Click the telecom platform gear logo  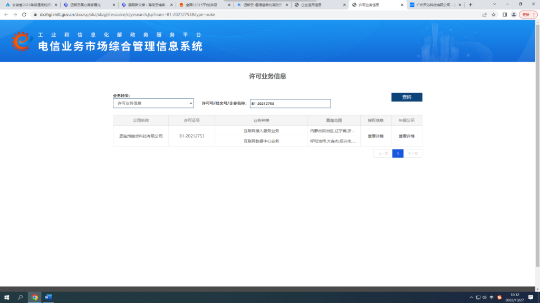21,42
